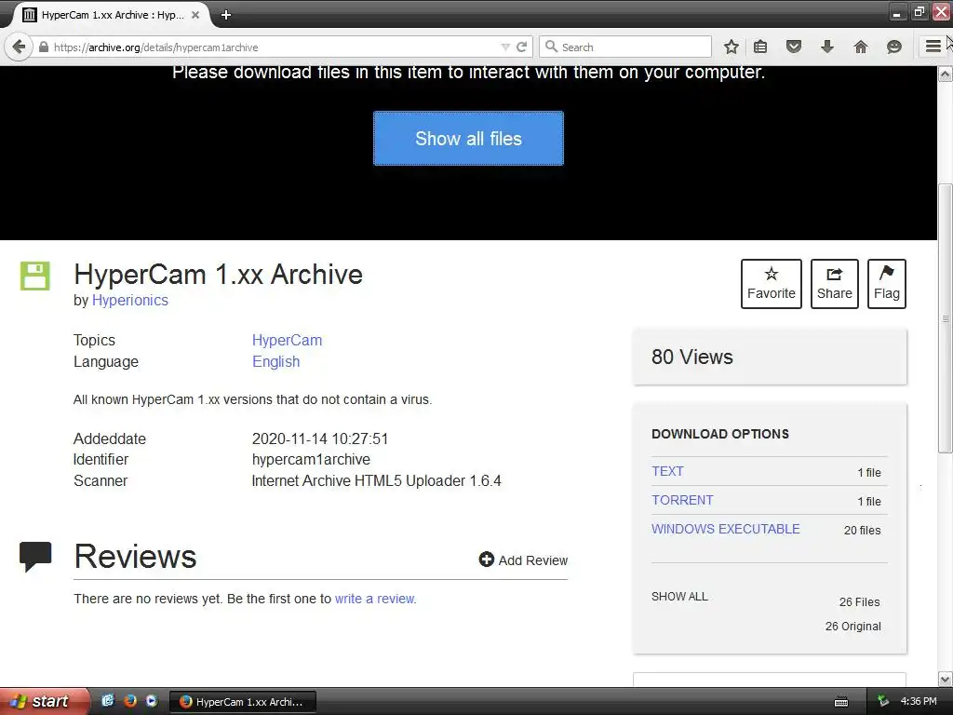Click the Addeddate value 2020-11-14 10:27:51
The image size is (953, 715).
click(320, 438)
